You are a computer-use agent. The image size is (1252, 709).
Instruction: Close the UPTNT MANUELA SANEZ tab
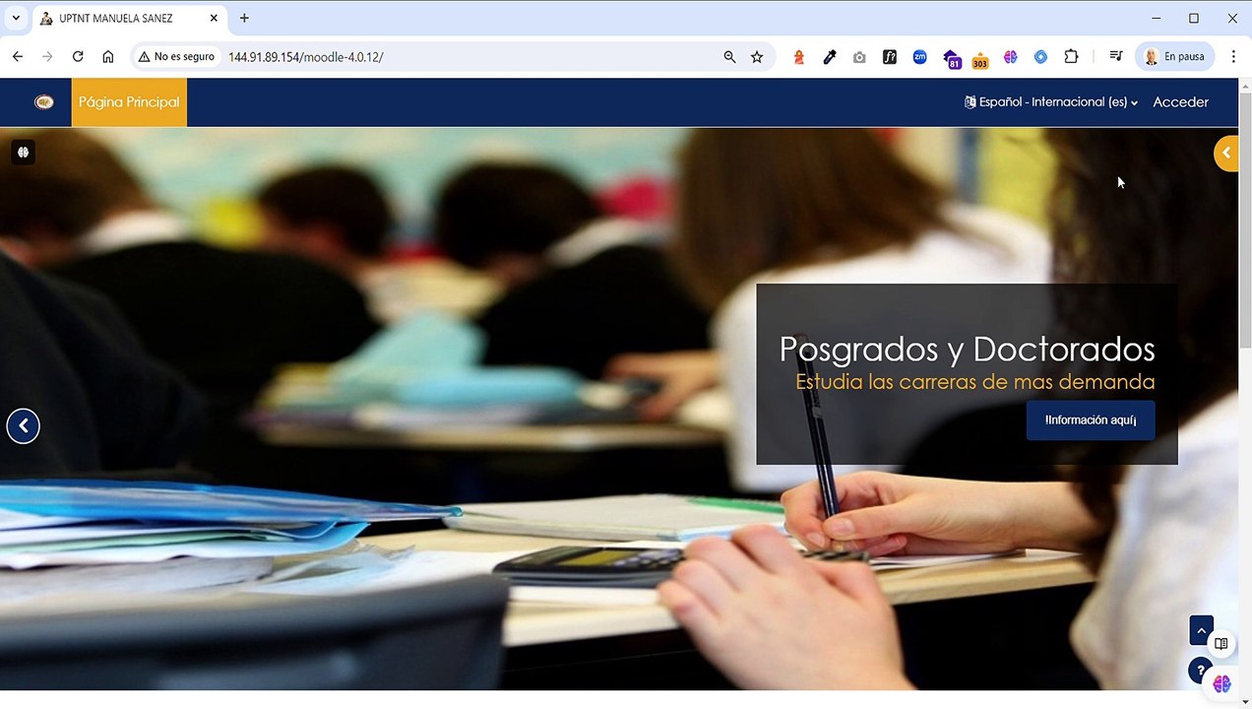tap(214, 18)
